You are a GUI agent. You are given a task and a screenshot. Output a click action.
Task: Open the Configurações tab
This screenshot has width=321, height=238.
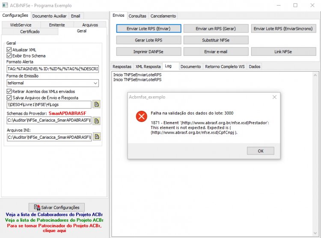(15, 15)
